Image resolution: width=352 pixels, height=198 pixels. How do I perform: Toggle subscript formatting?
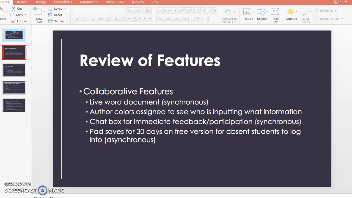coord(117,19)
